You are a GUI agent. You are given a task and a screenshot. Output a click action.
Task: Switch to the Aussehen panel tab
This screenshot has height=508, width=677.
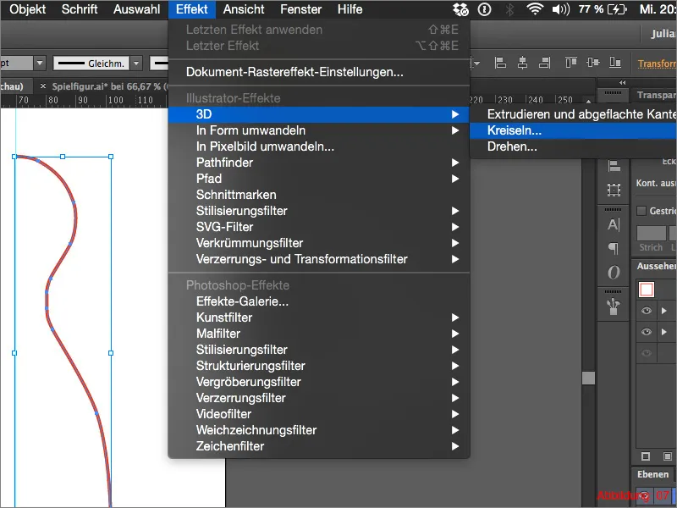[x=657, y=266]
